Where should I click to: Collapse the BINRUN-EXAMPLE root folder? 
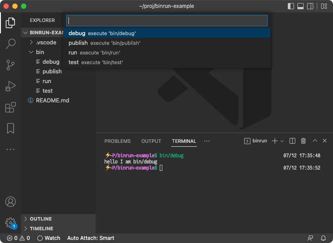[x=43, y=33]
